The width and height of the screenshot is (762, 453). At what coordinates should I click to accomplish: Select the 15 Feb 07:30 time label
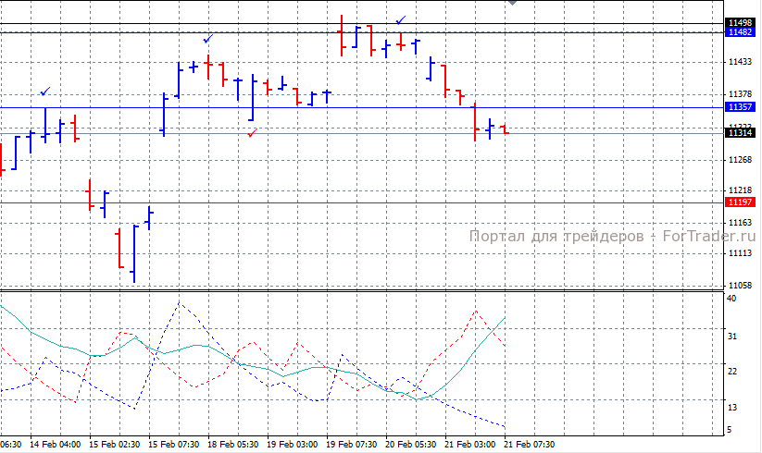pyautogui.click(x=174, y=445)
